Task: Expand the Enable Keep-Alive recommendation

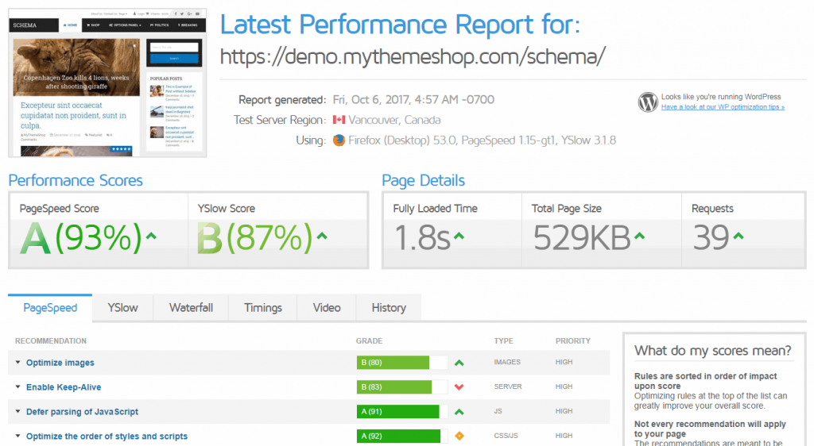Action: [17, 387]
